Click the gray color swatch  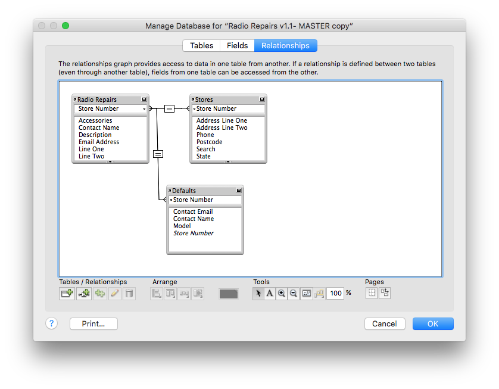(x=229, y=294)
